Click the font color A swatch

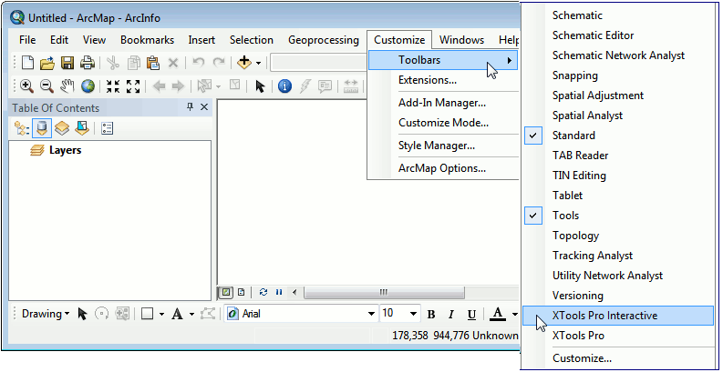[x=497, y=314]
